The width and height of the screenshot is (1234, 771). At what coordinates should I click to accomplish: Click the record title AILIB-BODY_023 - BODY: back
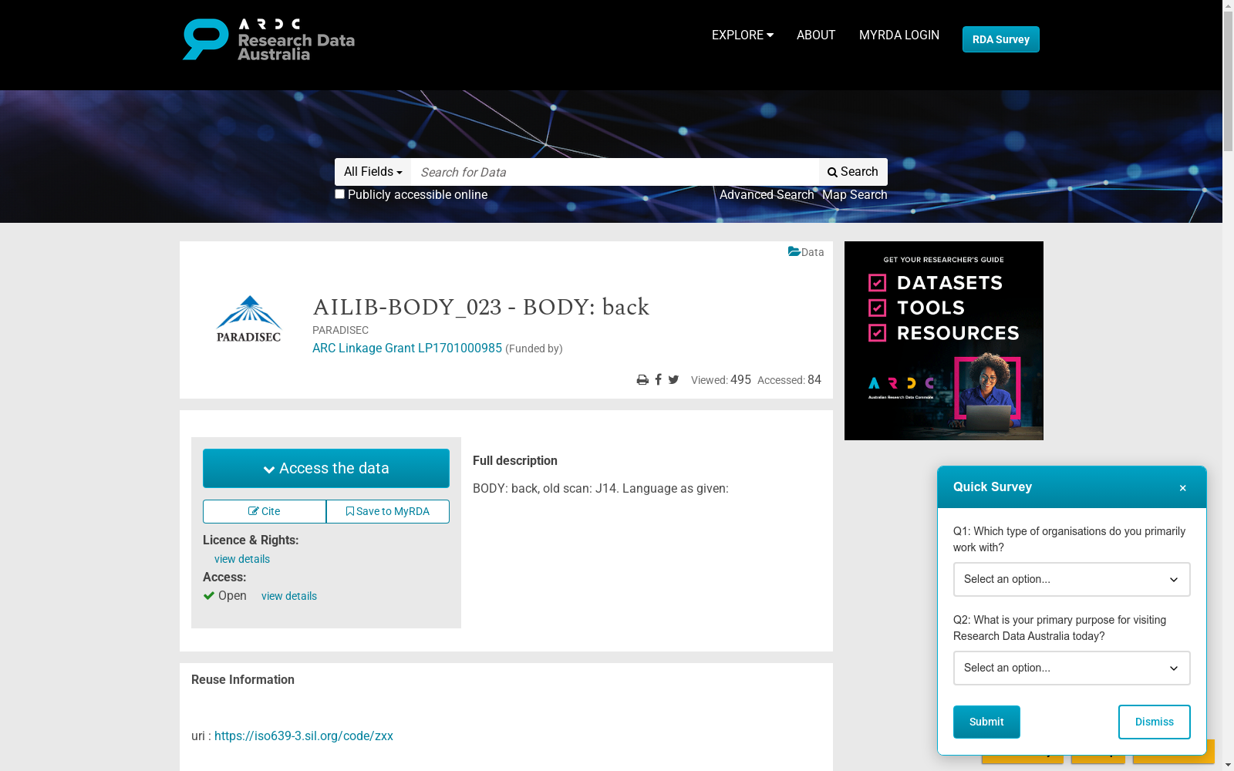[481, 307]
